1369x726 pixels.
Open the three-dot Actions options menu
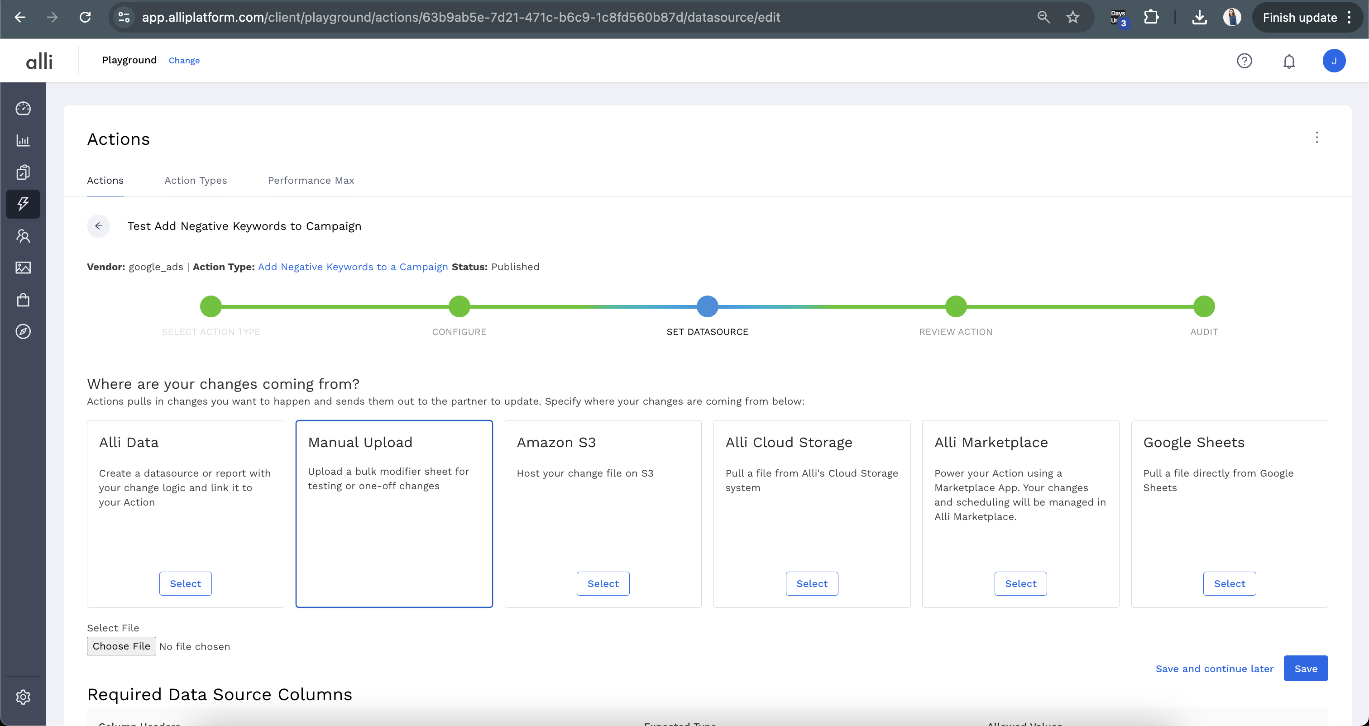point(1316,138)
